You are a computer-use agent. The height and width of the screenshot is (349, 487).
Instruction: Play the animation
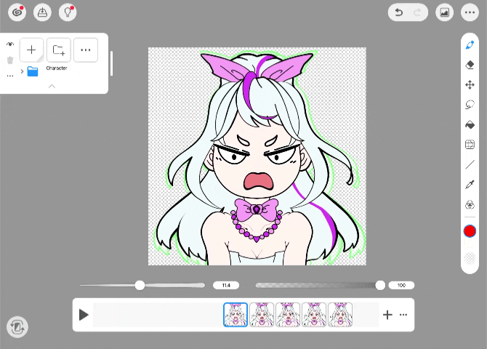point(84,315)
